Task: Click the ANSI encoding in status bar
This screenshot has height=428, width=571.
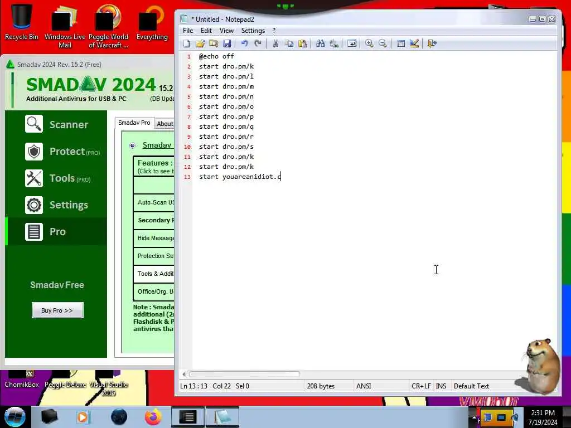Action: [364, 386]
